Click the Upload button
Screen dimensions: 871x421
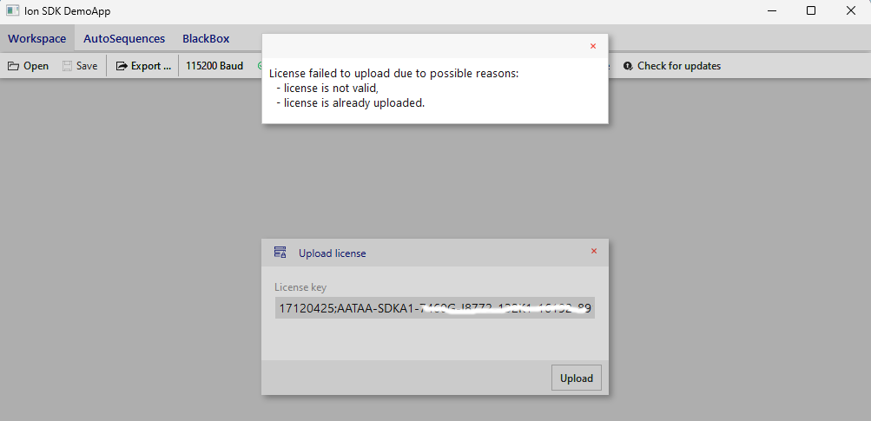pos(576,378)
